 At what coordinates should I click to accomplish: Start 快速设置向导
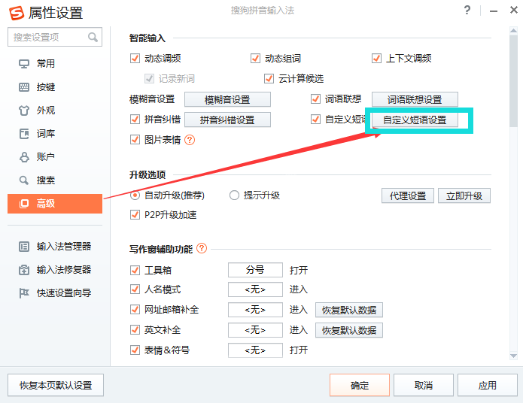(55, 293)
